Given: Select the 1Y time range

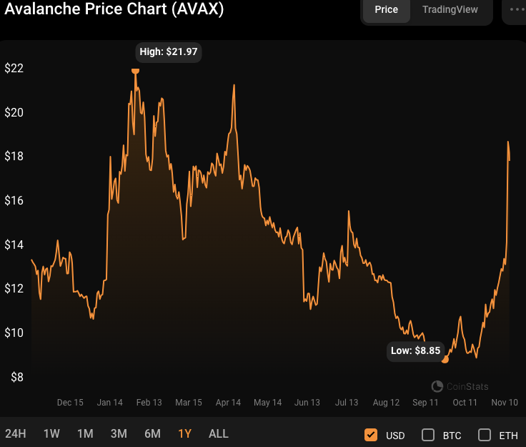Looking at the screenshot, I should tap(185, 433).
